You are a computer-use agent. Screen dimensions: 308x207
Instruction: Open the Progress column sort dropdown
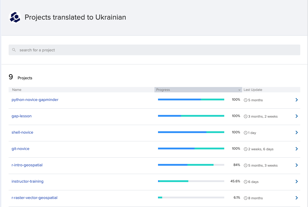tap(239, 90)
